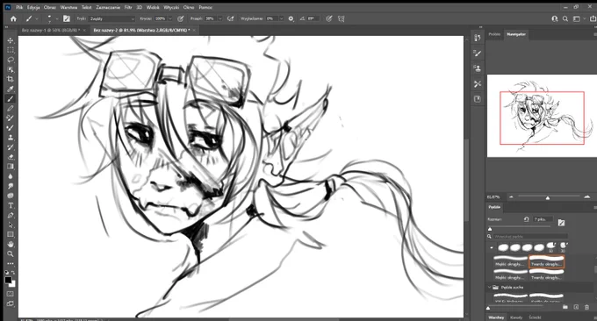Viewport: 597px width, 321px height.
Task: Select the Clone Stamp tool
Action: point(11,138)
